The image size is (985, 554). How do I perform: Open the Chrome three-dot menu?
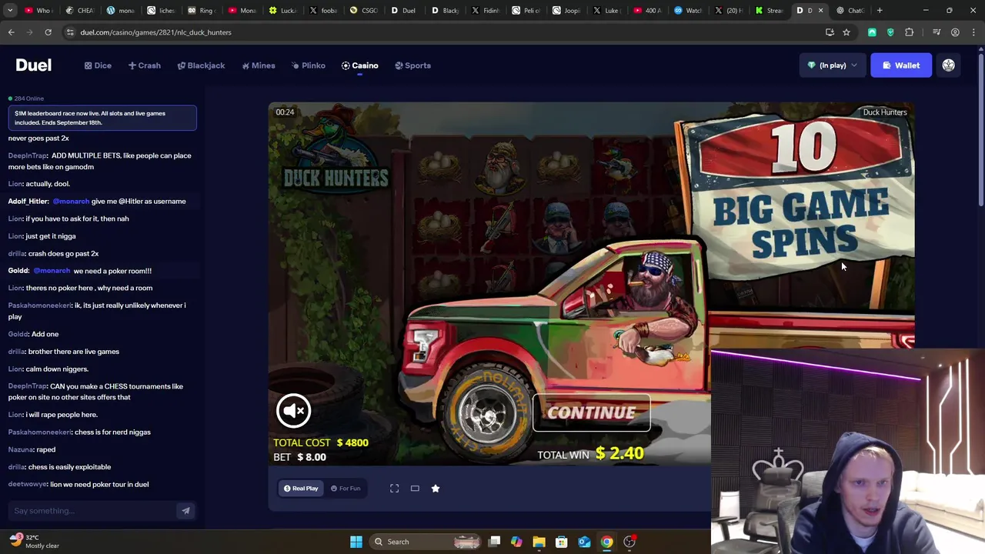click(973, 32)
